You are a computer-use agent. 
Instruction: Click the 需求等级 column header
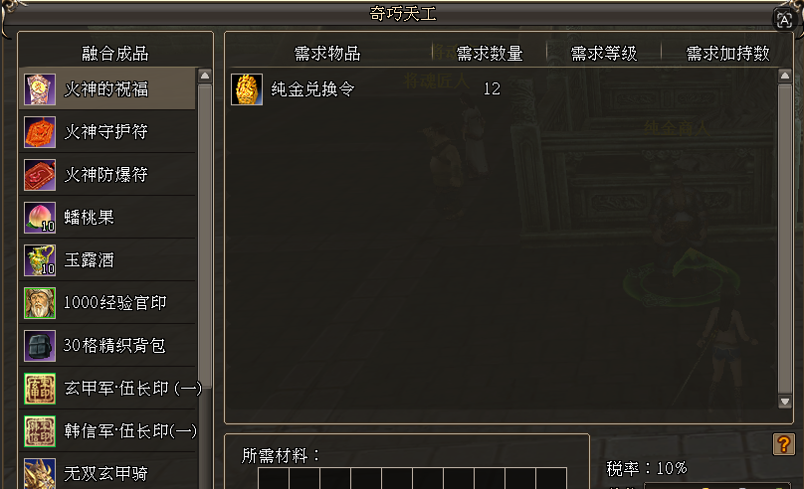(604, 54)
